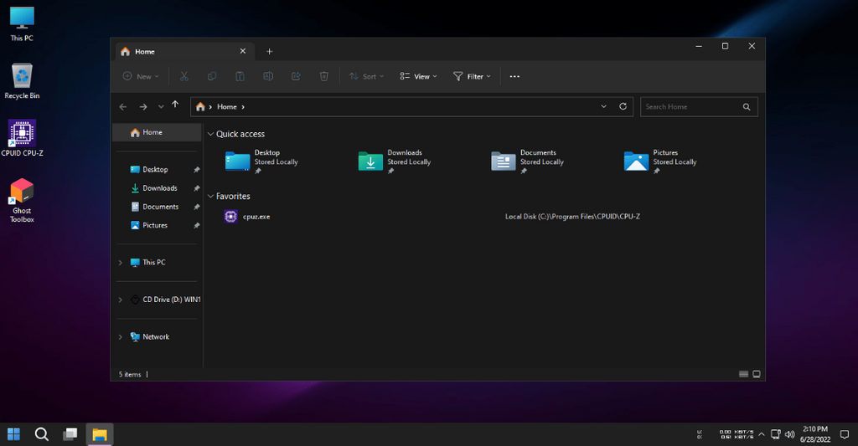The width and height of the screenshot is (858, 446).
Task: Add a new tab with plus button
Action: [269, 51]
